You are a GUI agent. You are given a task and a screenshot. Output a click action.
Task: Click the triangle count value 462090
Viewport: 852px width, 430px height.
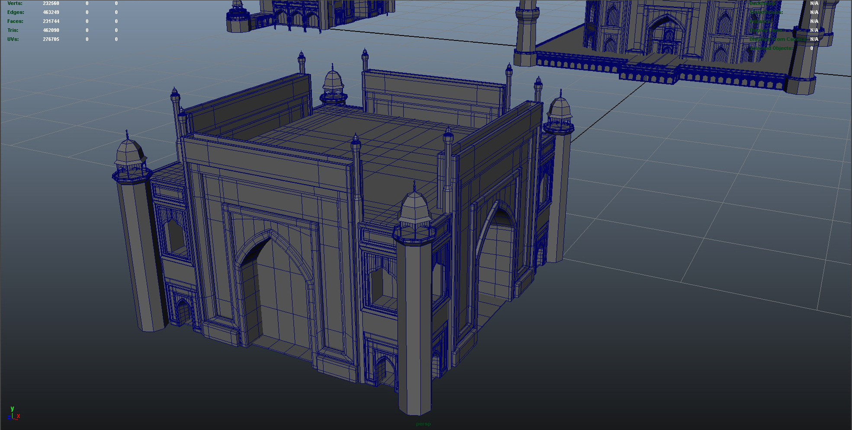(51, 30)
